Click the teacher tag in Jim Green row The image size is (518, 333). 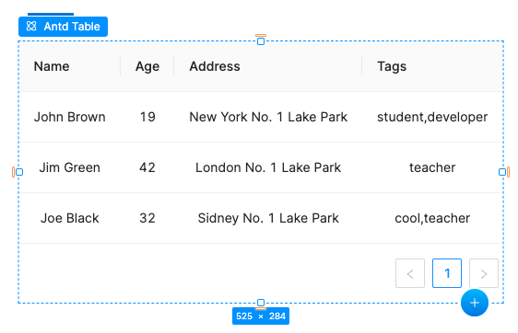point(432,167)
